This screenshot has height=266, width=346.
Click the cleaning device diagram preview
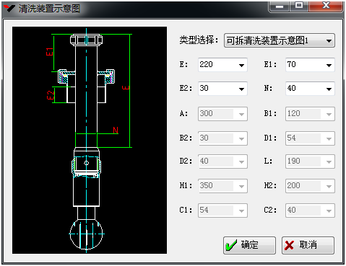point(90,140)
